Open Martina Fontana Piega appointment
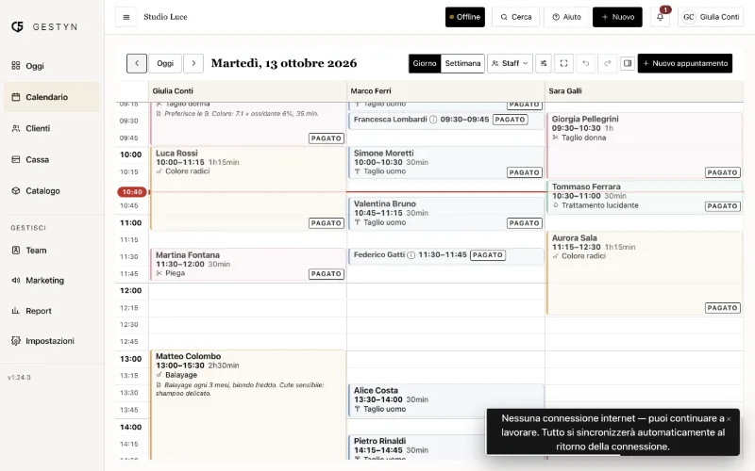The height and width of the screenshot is (471, 755). pyautogui.click(x=247, y=265)
